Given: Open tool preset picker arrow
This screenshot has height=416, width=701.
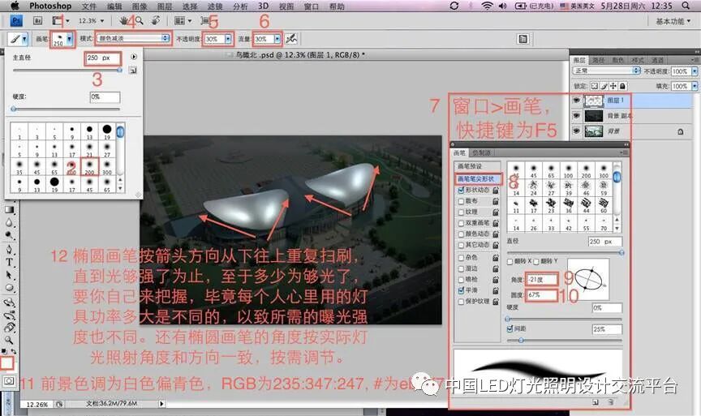Looking at the screenshot, I should click(24, 39).
